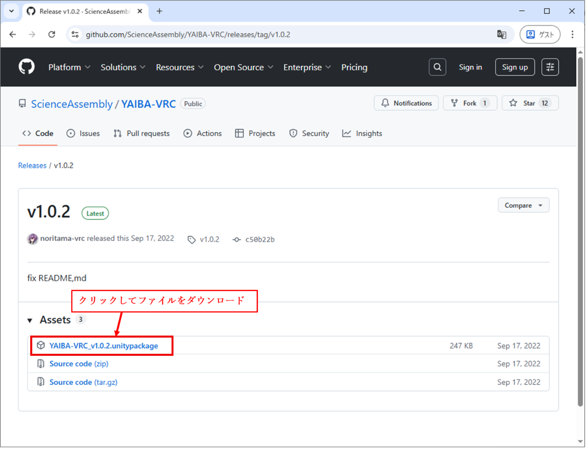Click the c50b22b commit hash

(259, 240)
